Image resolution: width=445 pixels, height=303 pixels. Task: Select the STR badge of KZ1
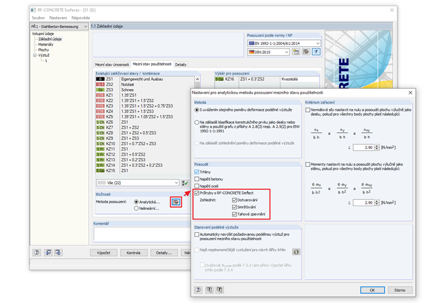tap(100, 96)
